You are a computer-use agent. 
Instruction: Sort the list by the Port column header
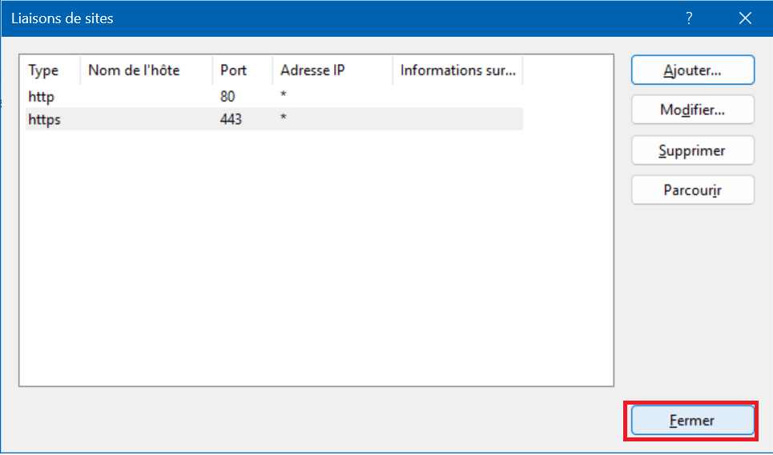click(x=234, y=70)
